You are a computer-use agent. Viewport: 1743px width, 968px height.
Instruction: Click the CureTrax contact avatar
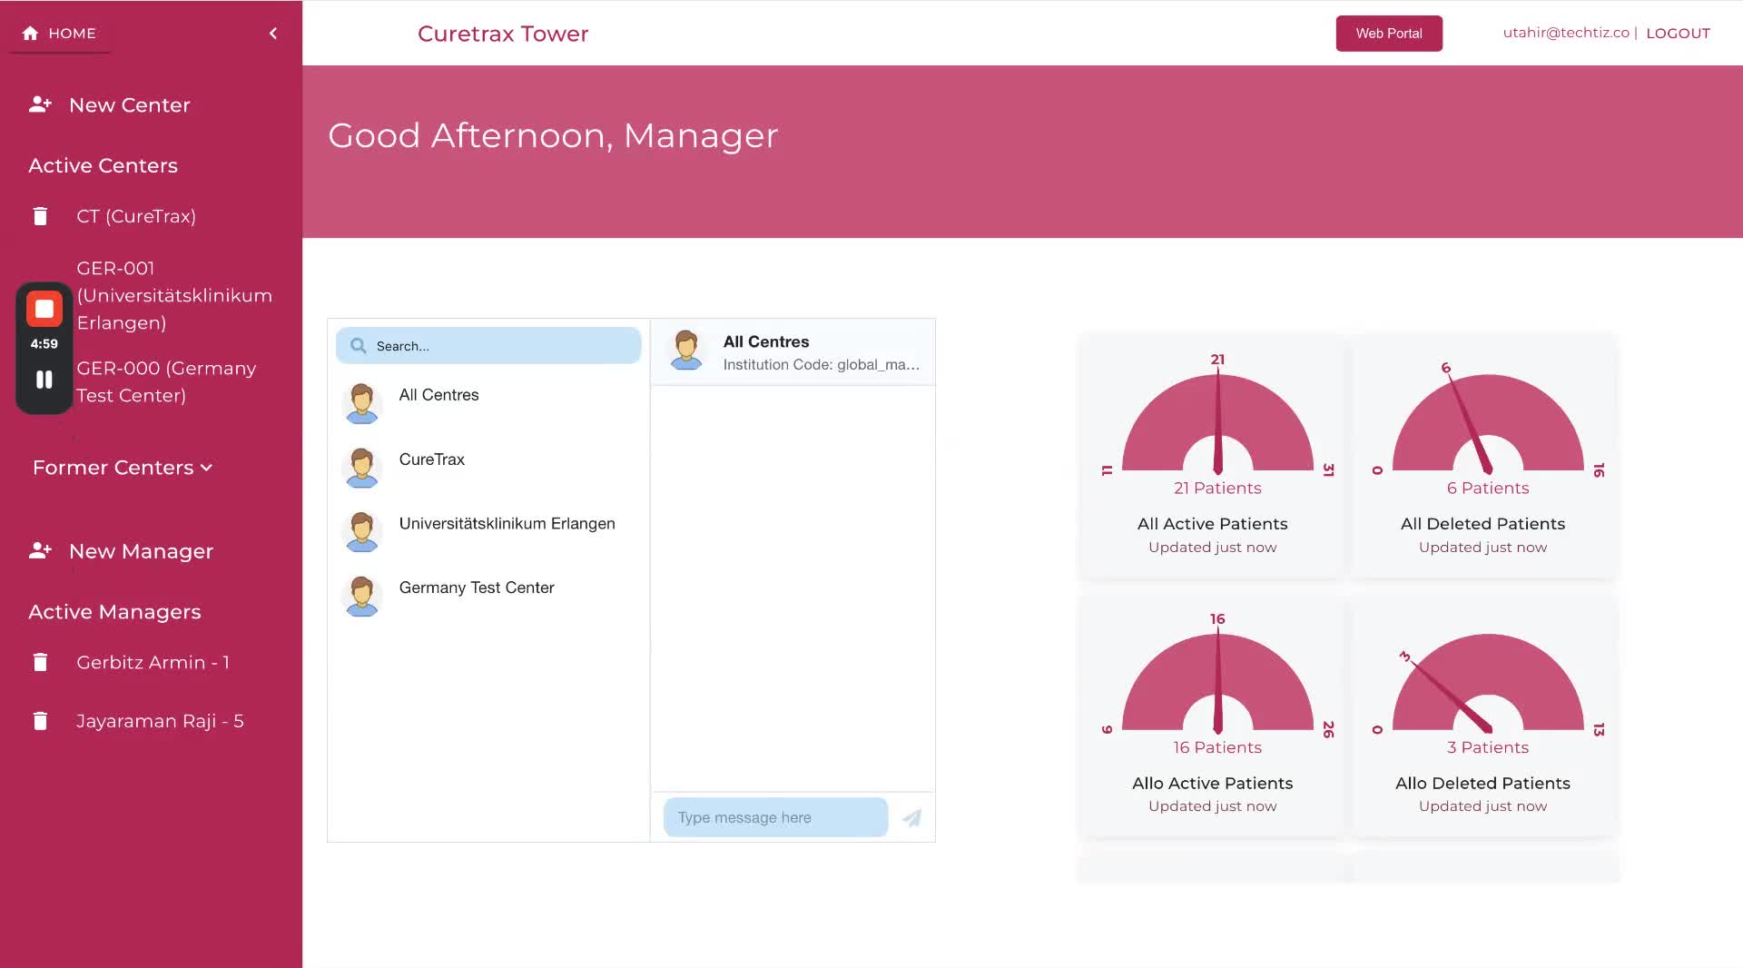click(x=362, y=467)
